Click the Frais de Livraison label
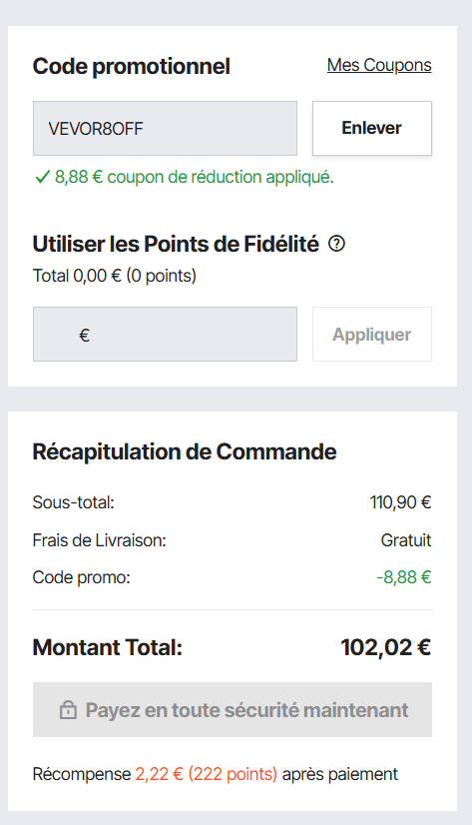 (x=100, y=540)
